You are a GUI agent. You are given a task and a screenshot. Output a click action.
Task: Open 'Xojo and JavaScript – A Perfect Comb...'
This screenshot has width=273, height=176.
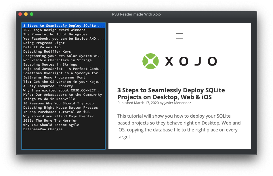pyautogui.click(x=64, y=69)
